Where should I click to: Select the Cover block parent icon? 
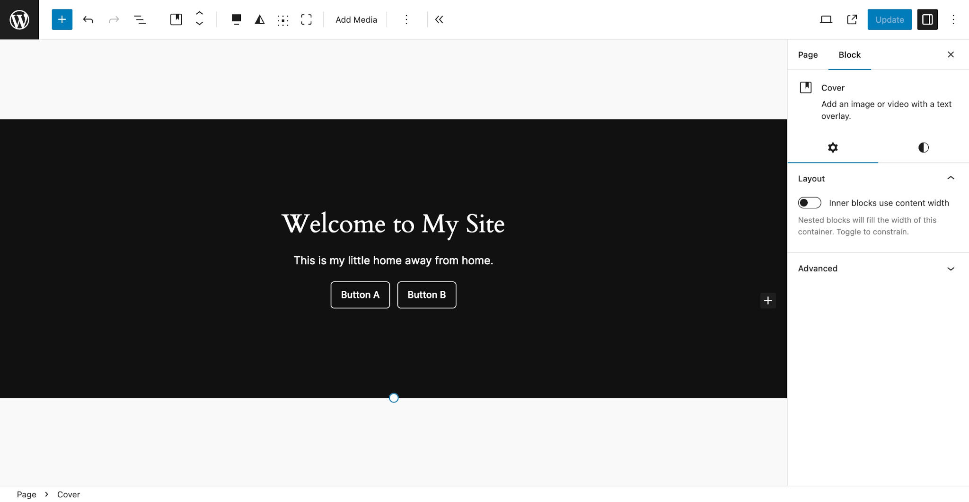click(x=176, y=19)
